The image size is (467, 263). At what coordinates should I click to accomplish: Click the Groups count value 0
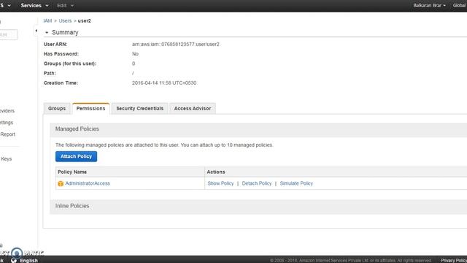tap(134, 64)
